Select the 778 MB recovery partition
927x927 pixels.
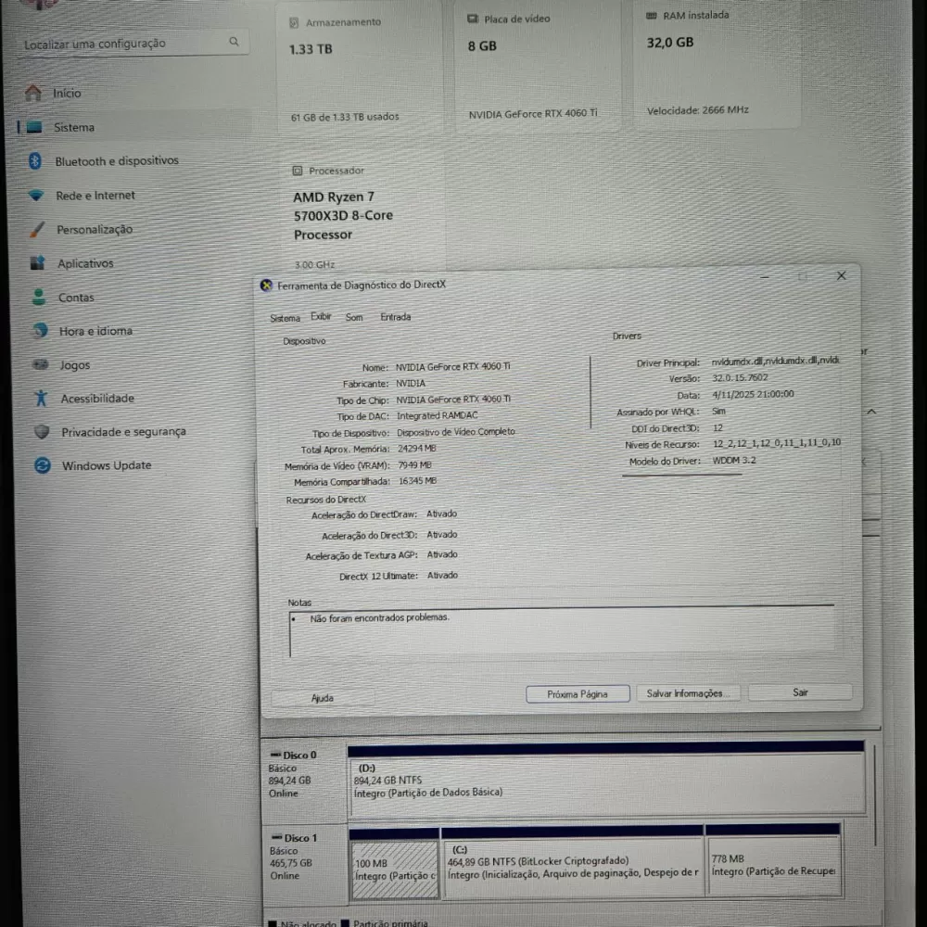click(x=773, y=866)
